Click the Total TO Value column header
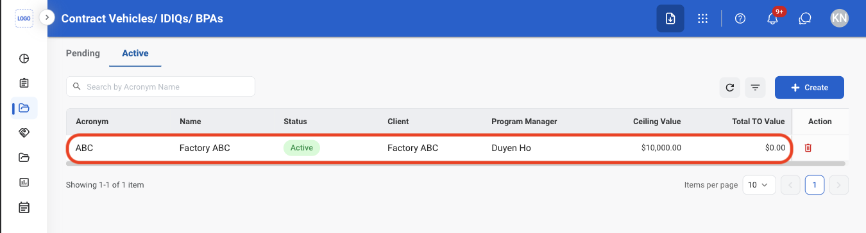 [758, 122]
